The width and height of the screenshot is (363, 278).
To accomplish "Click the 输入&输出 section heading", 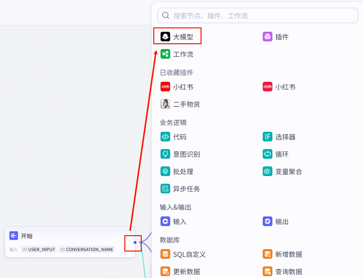I will [175, 207].
